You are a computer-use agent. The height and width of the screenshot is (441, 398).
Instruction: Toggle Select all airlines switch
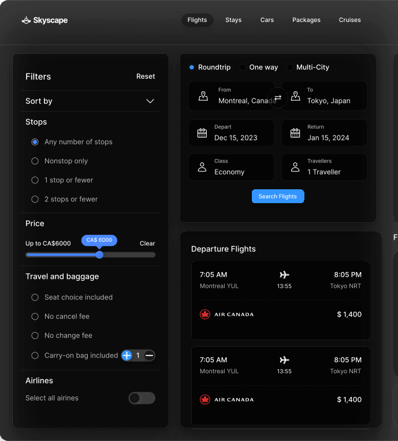point(142,398)
